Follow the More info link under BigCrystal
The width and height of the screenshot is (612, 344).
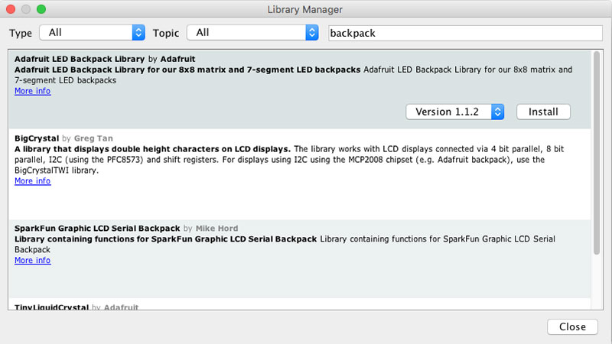[32, 181]
